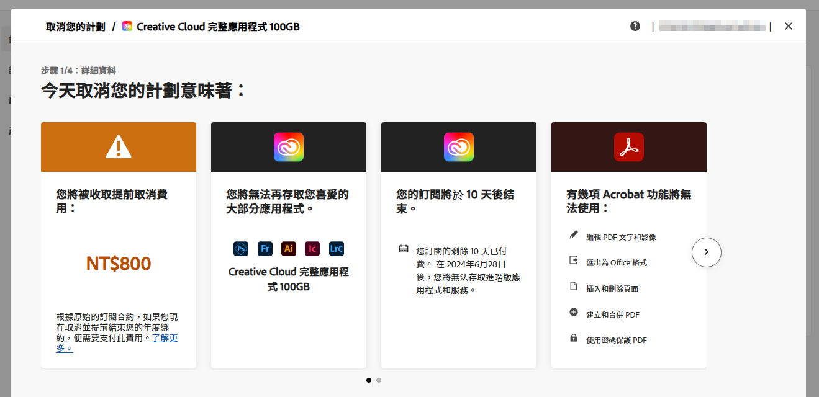
Task: Click the calendar icon in the subscription card
Action: 404,249
